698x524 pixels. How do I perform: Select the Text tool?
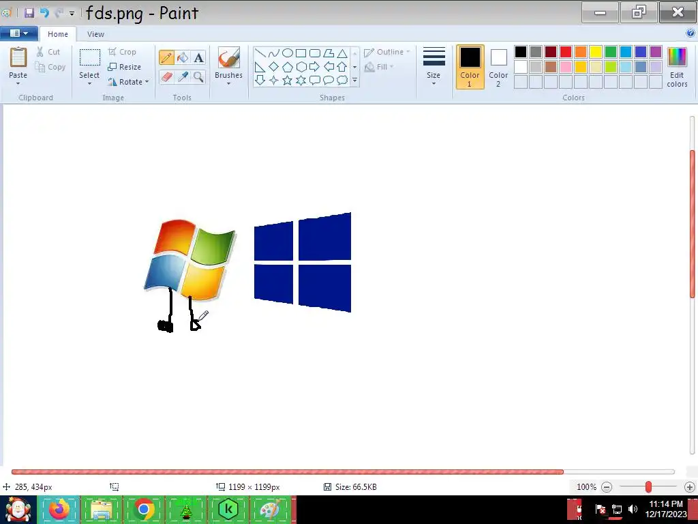pos(198,57)
